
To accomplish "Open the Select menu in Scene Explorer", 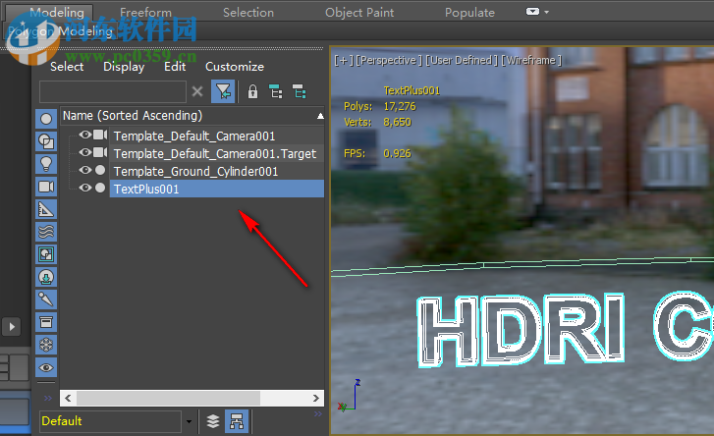I will pos(67,67).
